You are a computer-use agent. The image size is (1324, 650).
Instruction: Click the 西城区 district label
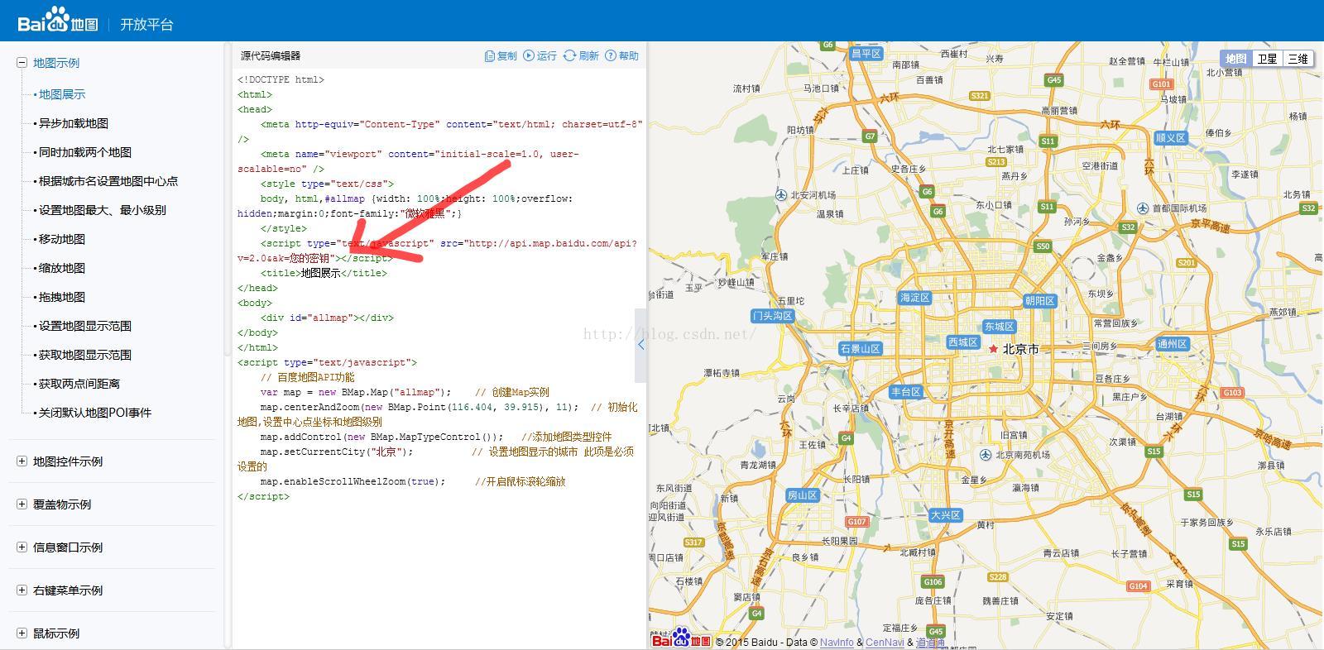(963, 342)
